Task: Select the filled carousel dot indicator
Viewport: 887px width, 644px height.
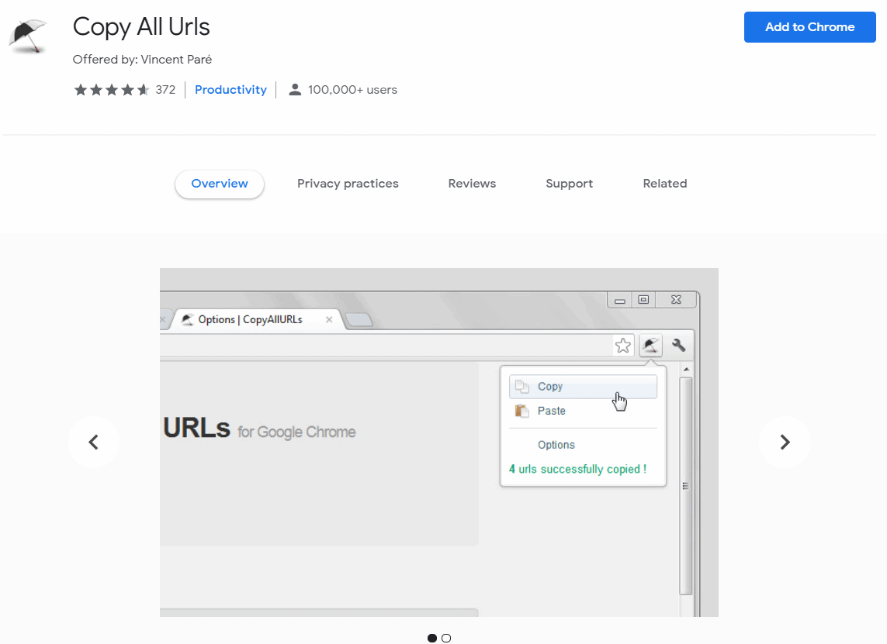Action: pos(432,638)
